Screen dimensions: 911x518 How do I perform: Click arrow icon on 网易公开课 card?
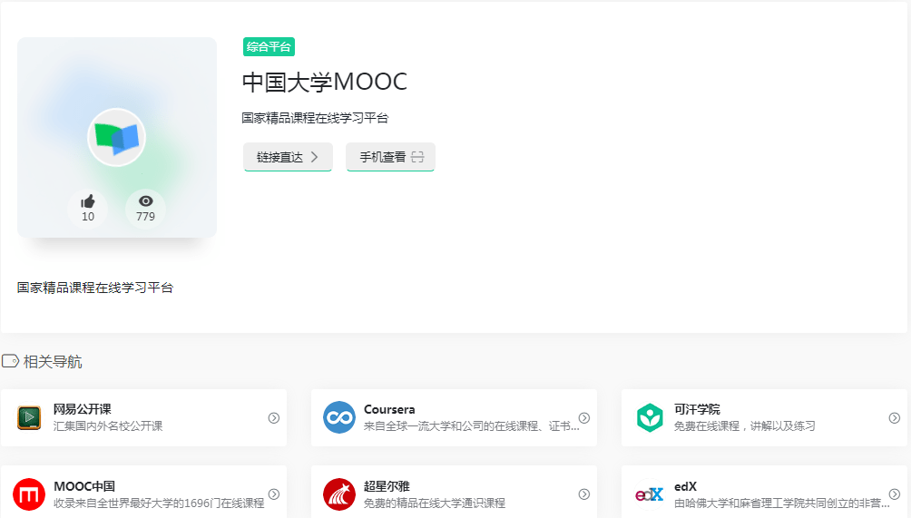click(x=274, y=418)
